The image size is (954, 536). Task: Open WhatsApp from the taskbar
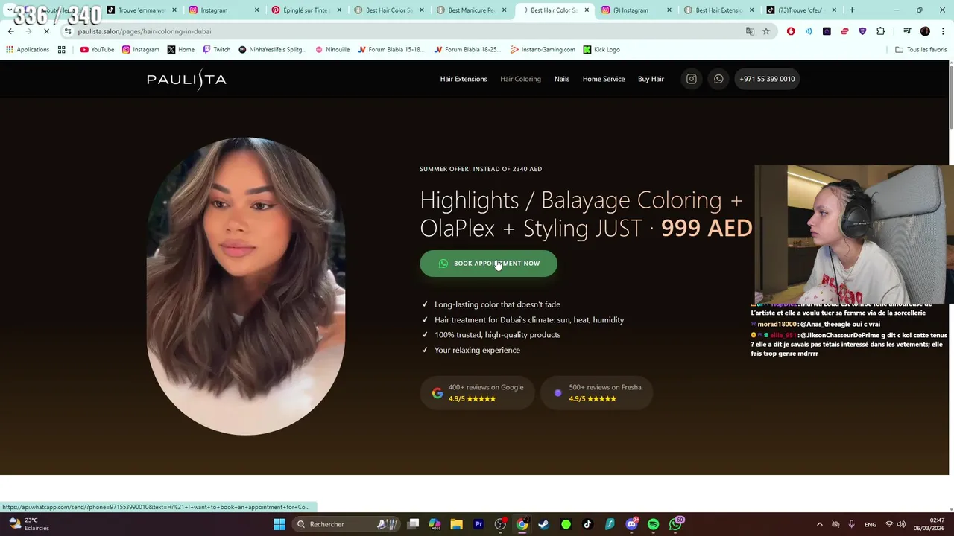(675, 524)
